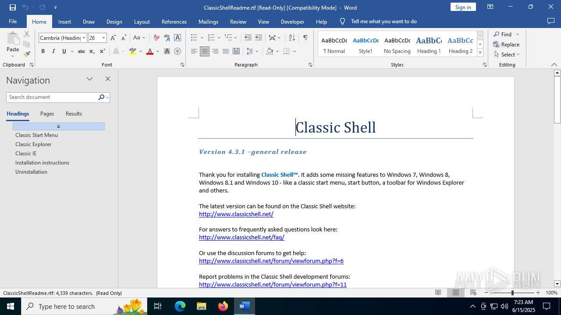Open the Select dropdown in Editing
Screen dimensions: 561x315
pos(506,54)
